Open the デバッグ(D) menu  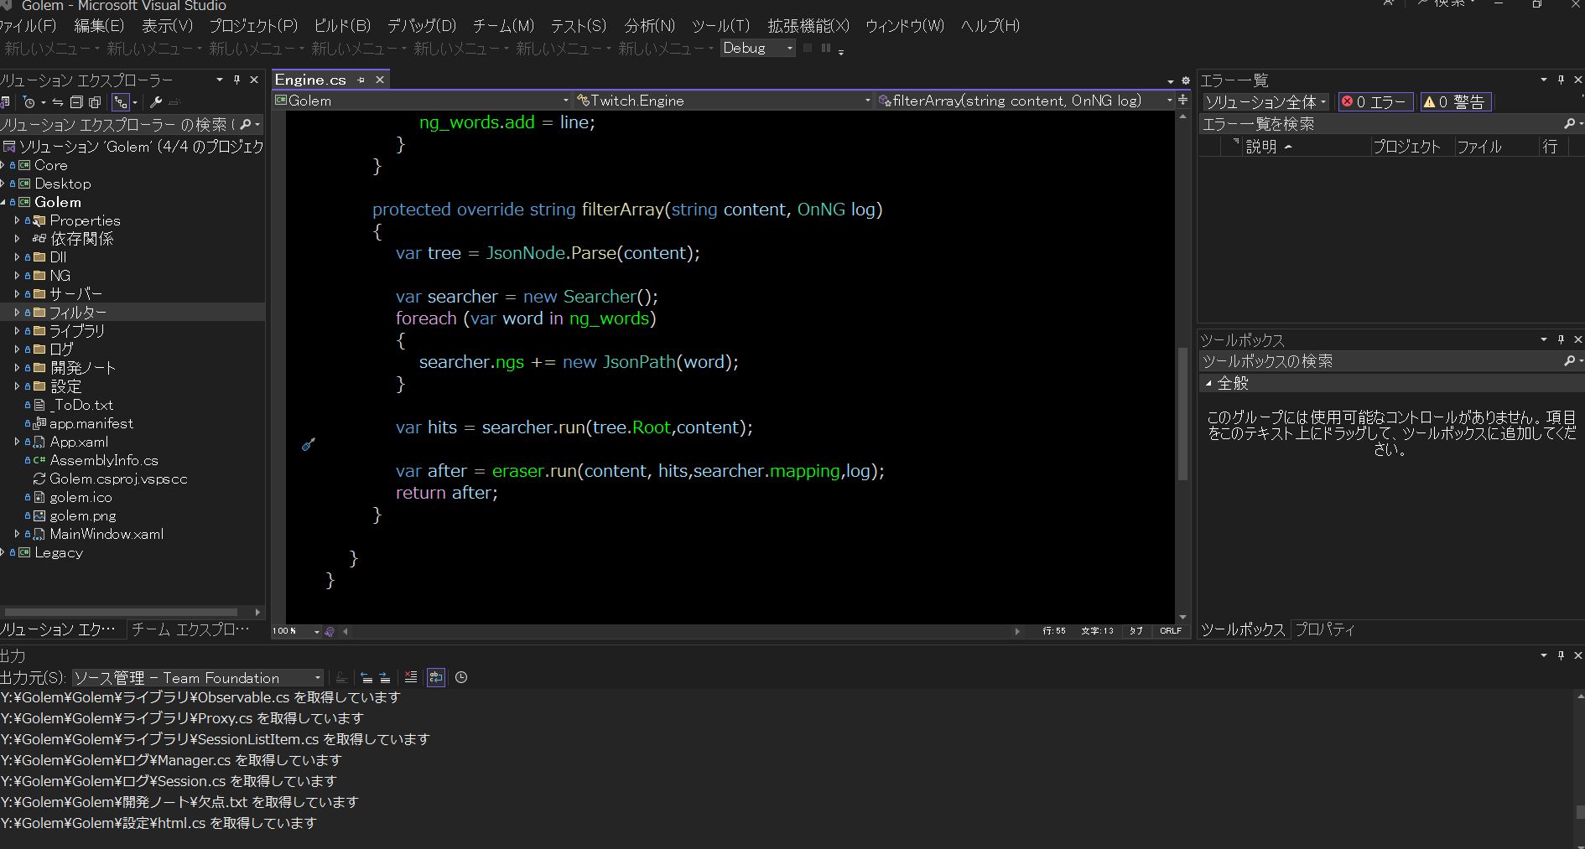(x=421, y=26)
